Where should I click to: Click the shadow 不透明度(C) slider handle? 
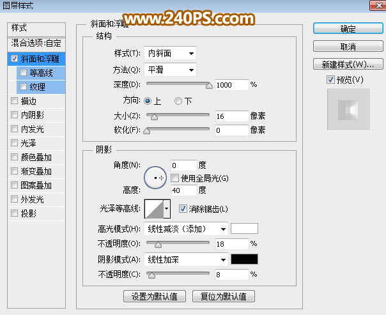(151, 275)
